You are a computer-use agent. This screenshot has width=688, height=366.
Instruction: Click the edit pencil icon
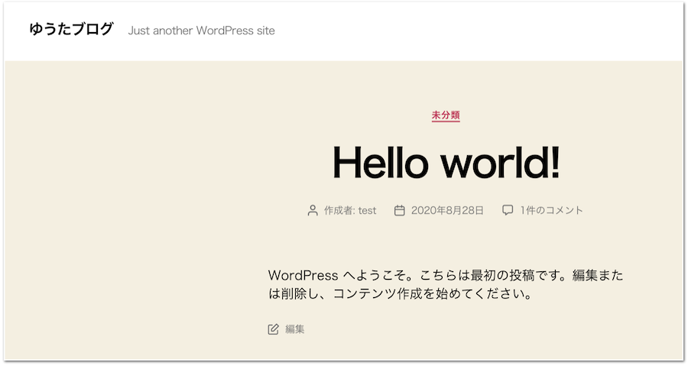[273, 329]
